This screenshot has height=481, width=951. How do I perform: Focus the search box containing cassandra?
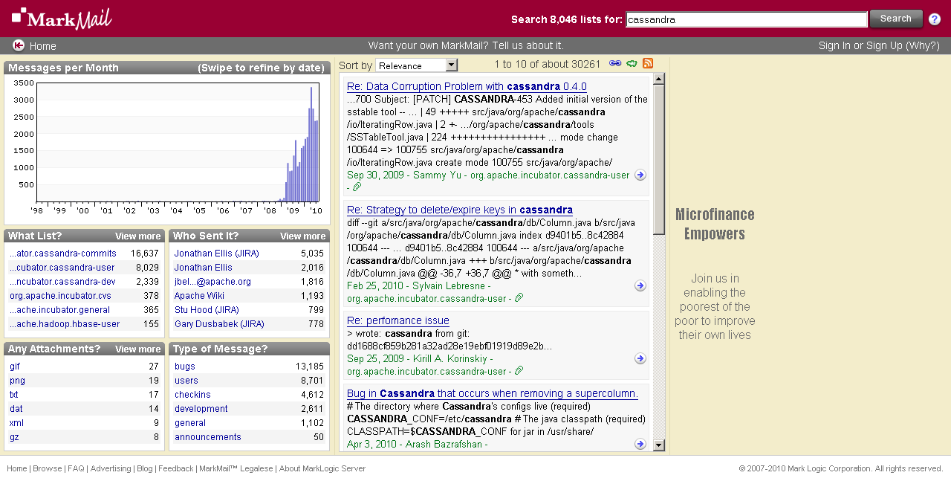[x=747, y=19]
